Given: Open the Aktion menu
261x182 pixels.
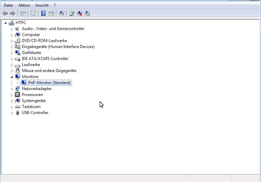Looking at the screenshot, I should [x=24, y=5].
